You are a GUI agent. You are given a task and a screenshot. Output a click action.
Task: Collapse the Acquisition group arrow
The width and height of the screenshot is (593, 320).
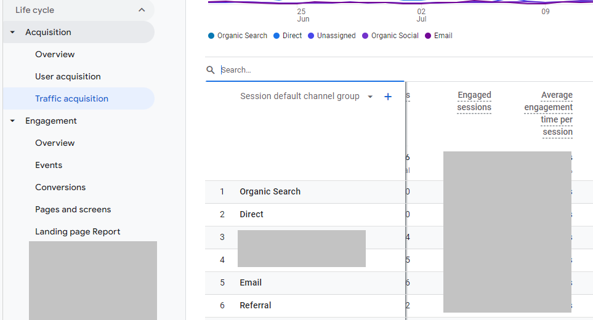point(13,33)
